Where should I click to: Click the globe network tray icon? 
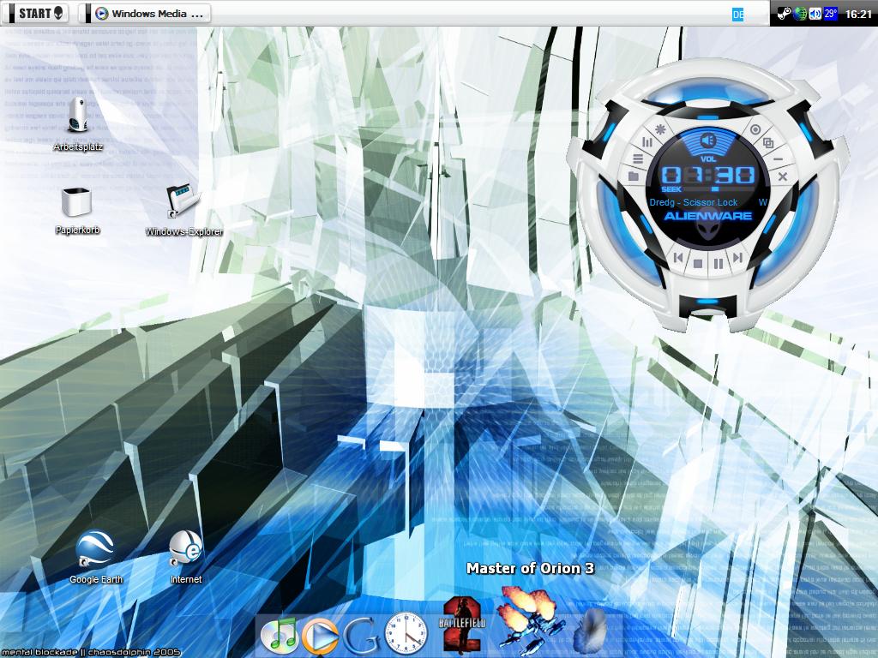tap(800, 14)
